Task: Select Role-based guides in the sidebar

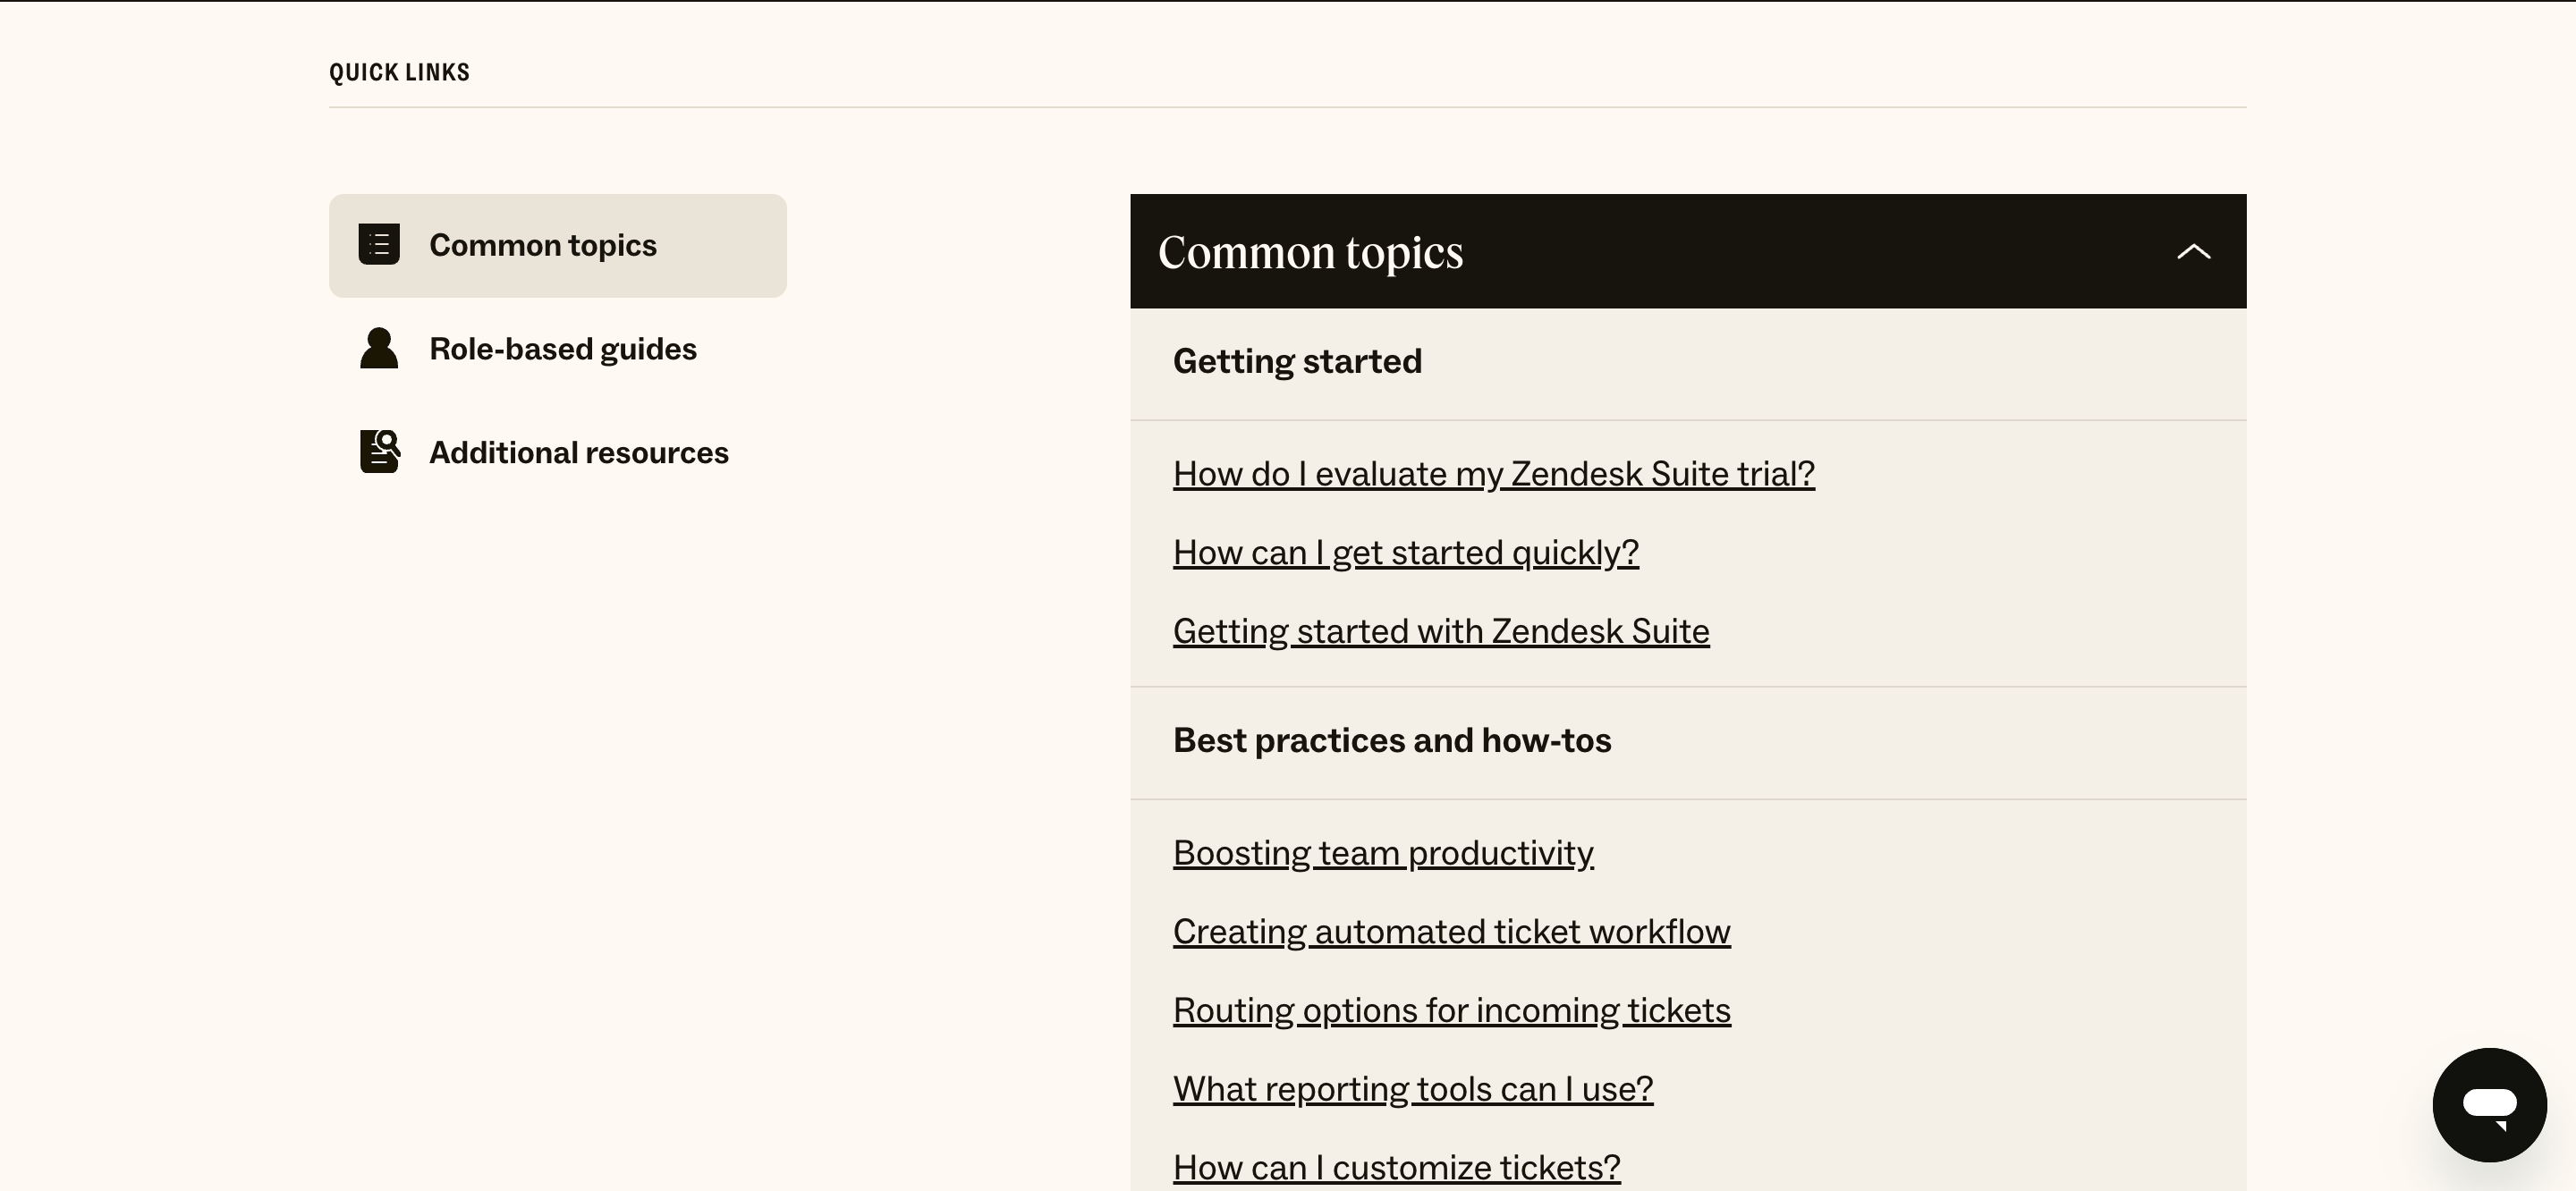Action: [x=563, y=349]
